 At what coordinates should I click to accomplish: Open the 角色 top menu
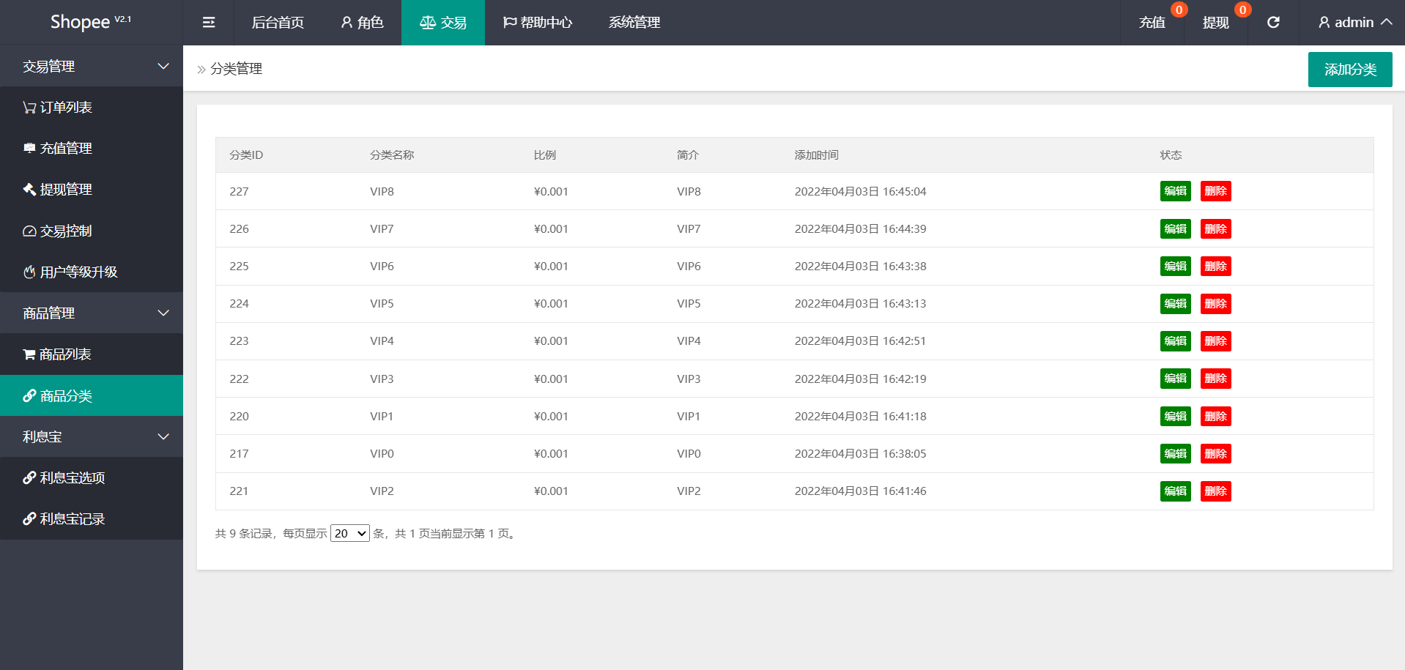coord(362,23)
